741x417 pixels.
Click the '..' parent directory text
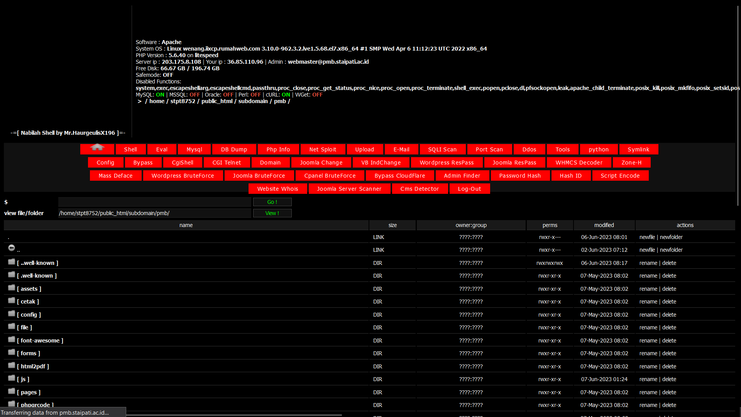click(x=19, y=250)
